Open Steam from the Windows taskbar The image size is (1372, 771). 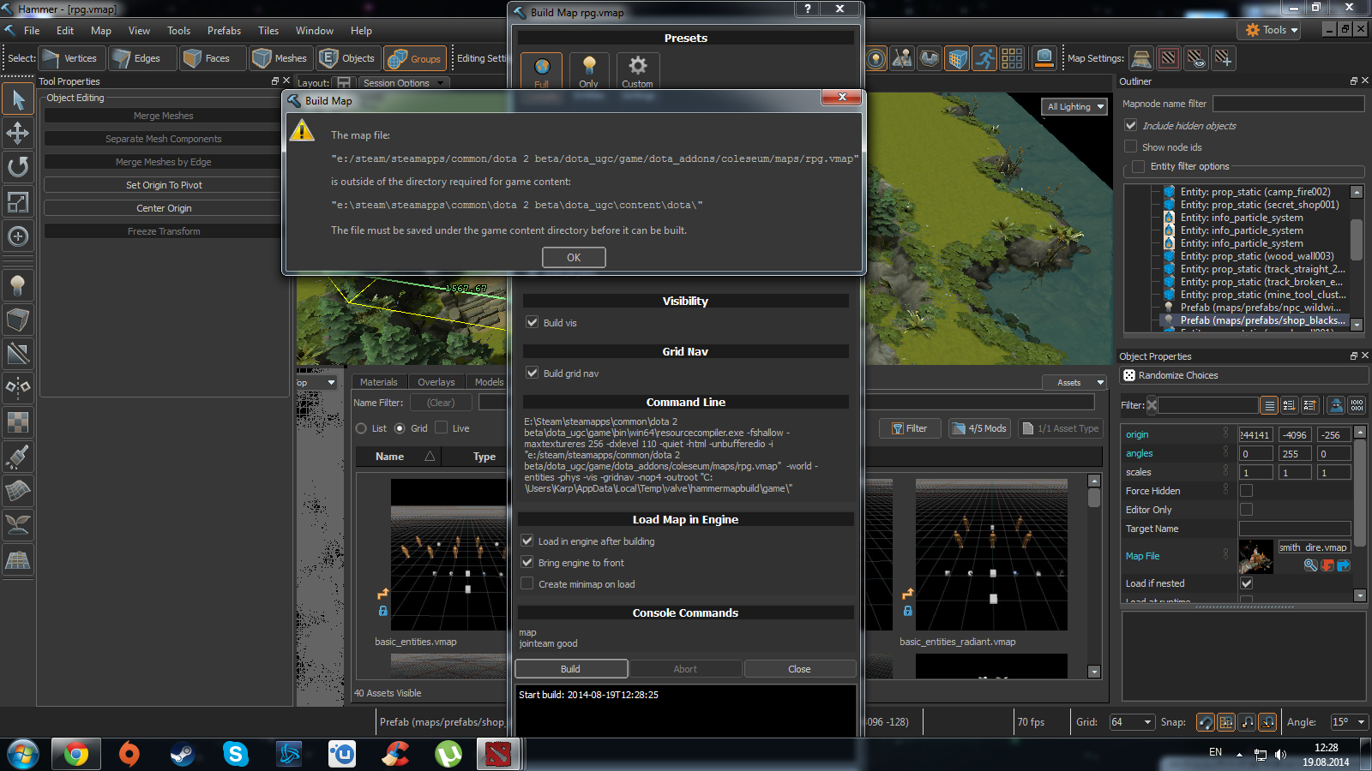[x=182, y=754]
